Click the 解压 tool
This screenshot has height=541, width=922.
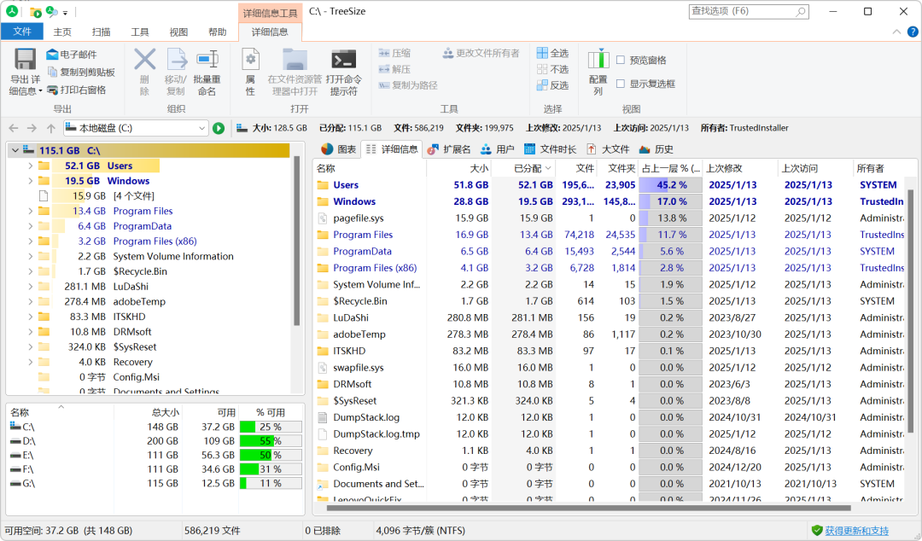[x=394, y=69]
